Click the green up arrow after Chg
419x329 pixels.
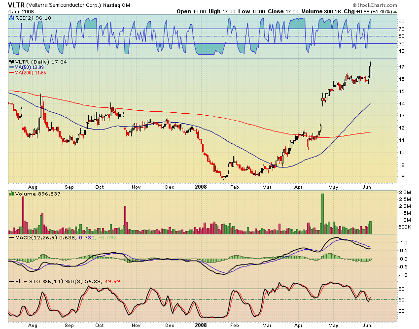click(395, 12)
